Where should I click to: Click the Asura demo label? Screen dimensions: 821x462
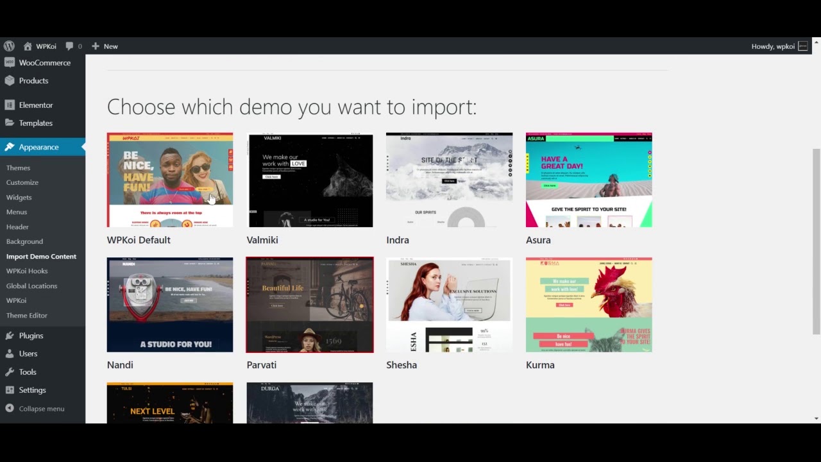[538, 240]
